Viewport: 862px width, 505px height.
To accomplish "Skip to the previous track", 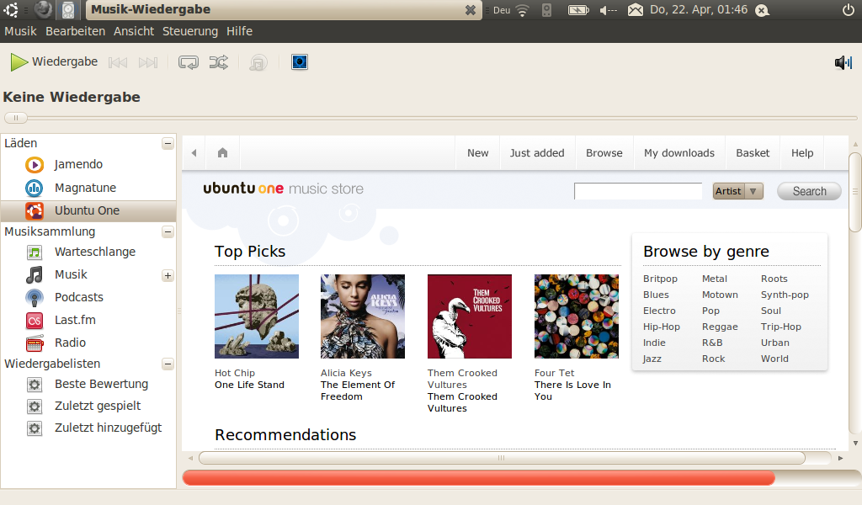I will point(118,62).
